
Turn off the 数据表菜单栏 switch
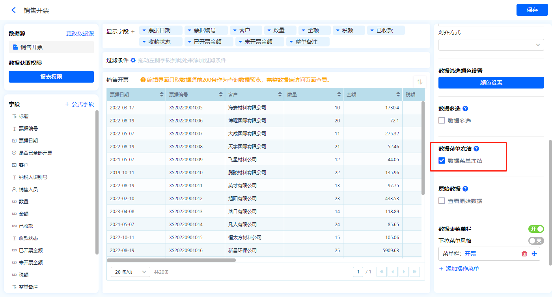tap(536, 229)
